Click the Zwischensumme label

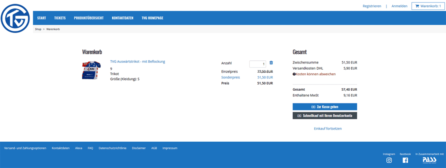(x=305, y=62)
